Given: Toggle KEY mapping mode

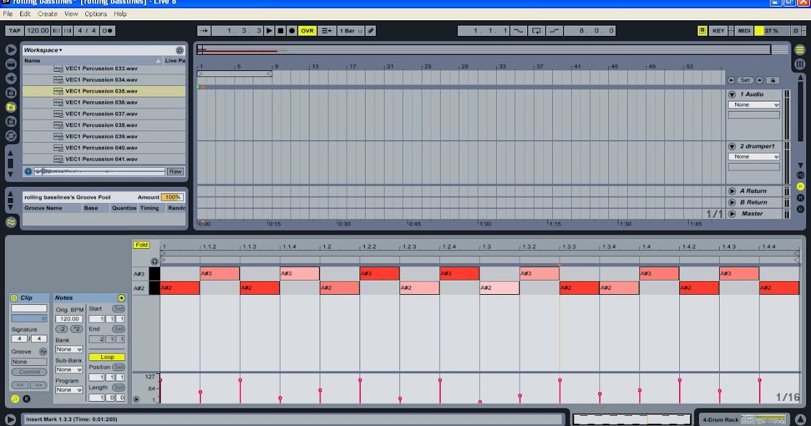Looking at the screenshot, I should (719, 30).
